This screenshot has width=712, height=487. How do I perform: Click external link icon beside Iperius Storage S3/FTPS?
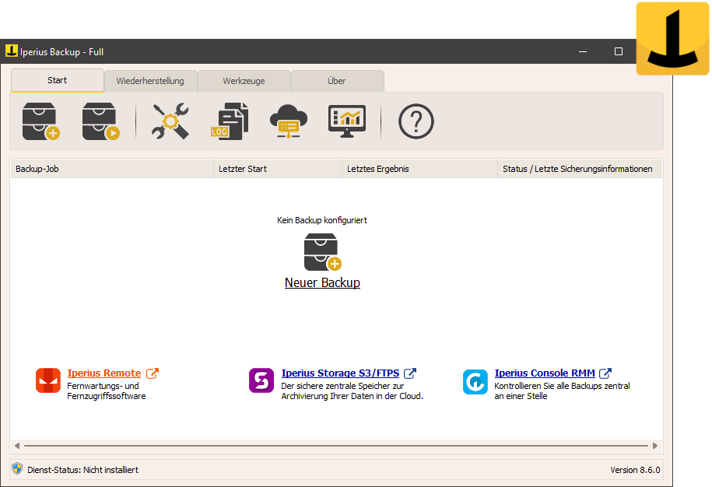click(x=410, y=373)
